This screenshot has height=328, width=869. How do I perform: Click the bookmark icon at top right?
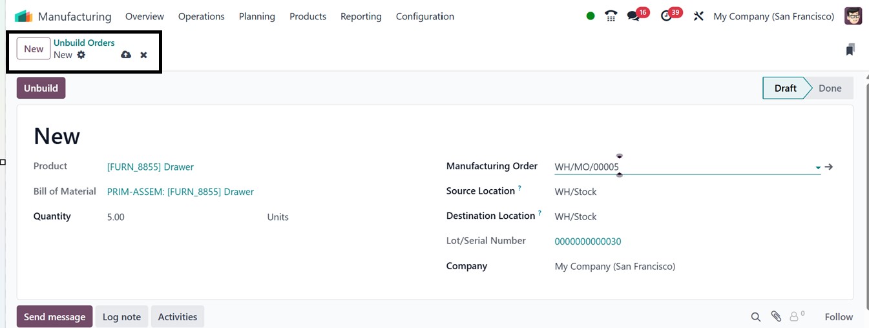point(850,50)
